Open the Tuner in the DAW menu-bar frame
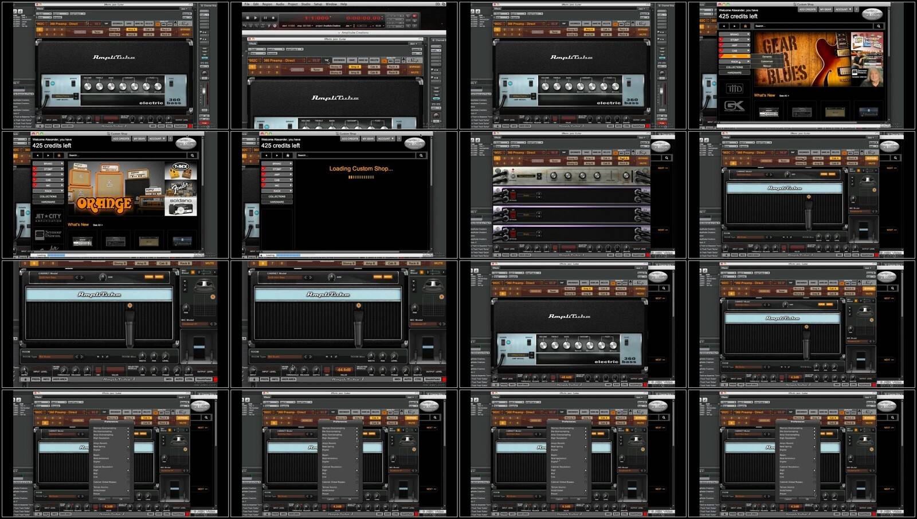This screenshot has width=917, height=519. pos(317,69)
